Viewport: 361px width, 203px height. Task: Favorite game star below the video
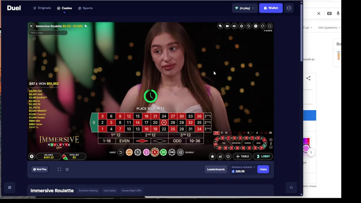click(x=67, y=169)
